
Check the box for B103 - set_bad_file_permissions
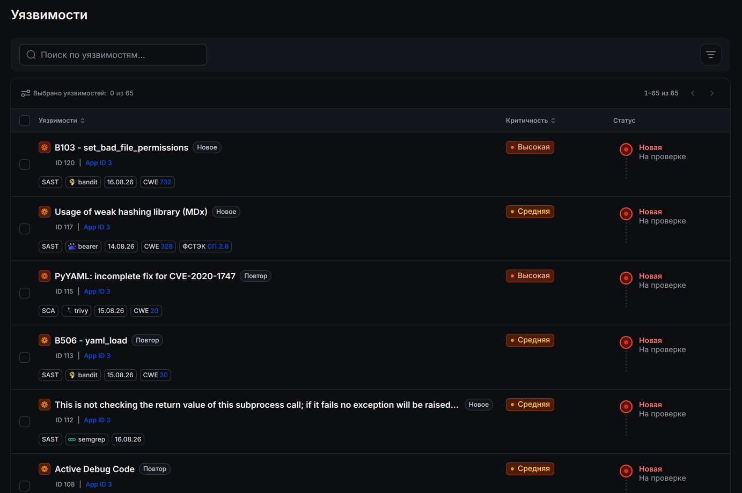pos(25,165)
